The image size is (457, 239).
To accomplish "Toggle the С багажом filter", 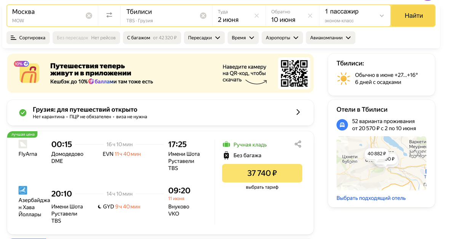I will coord(152,38).
